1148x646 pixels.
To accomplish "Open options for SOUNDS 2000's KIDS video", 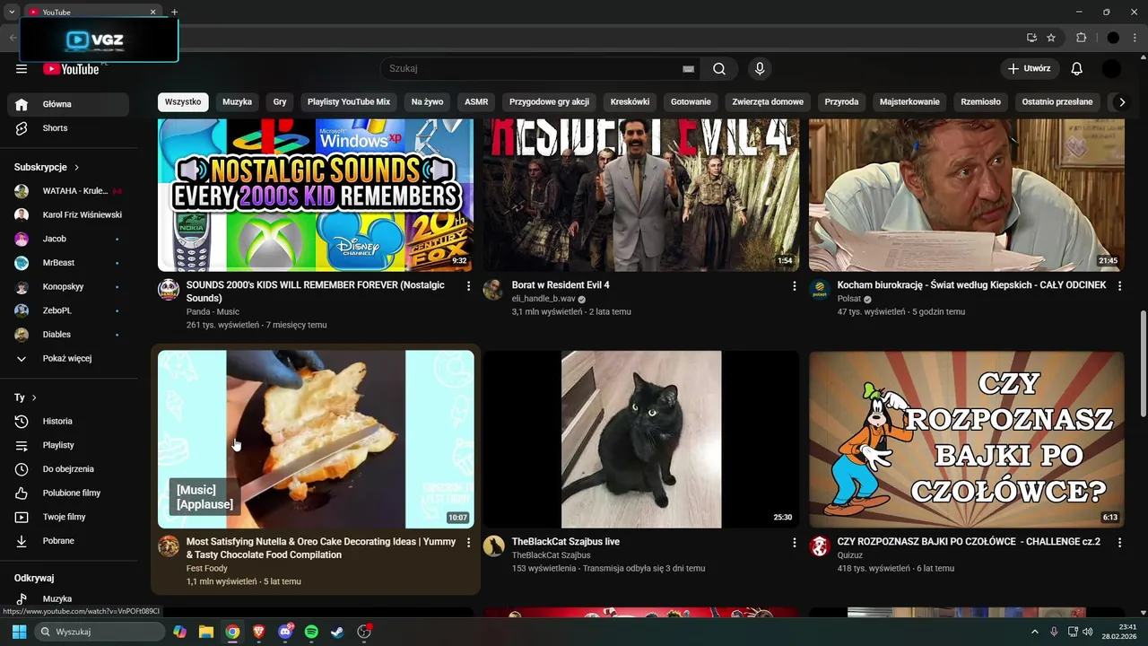I will [x=468, y=285].
